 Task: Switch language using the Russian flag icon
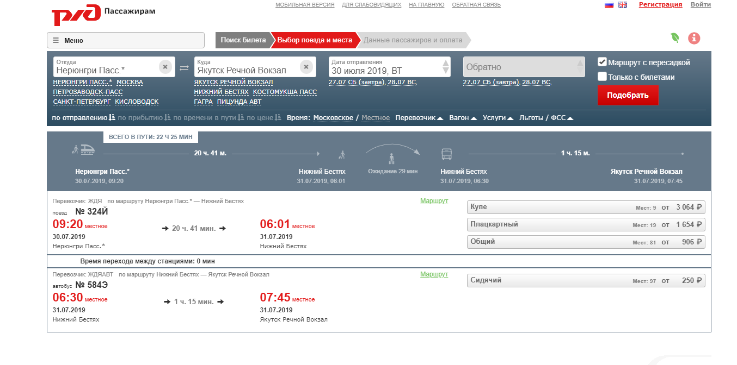point(609,5)
